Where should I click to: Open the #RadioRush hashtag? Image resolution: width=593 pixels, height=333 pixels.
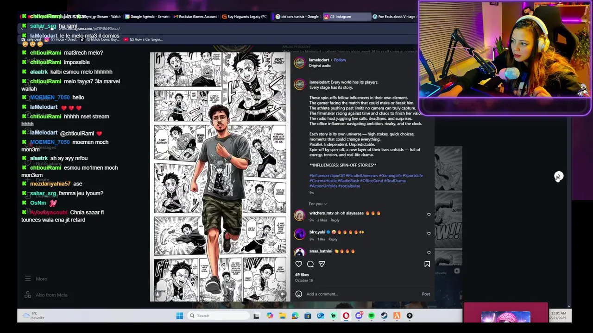pyautogui.click(x=348, y=181)
